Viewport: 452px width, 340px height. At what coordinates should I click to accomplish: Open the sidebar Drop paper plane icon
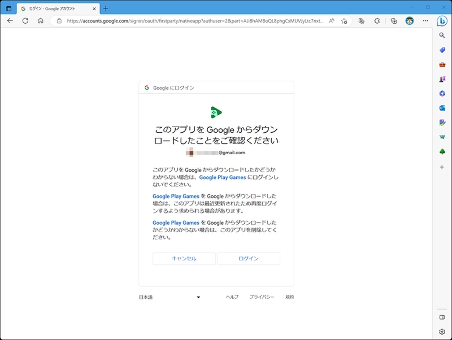[x=442, y=137]
